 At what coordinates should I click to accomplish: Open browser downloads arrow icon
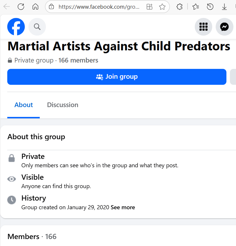tap(224, 7)
